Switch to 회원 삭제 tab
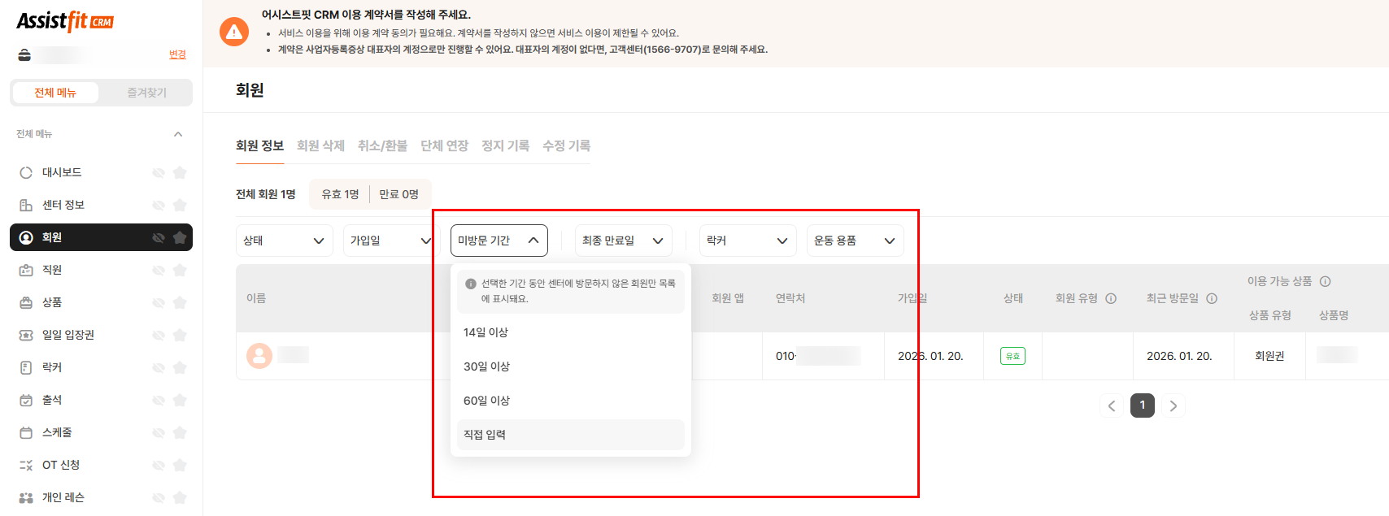1389x516 pixels. [320, 145]
